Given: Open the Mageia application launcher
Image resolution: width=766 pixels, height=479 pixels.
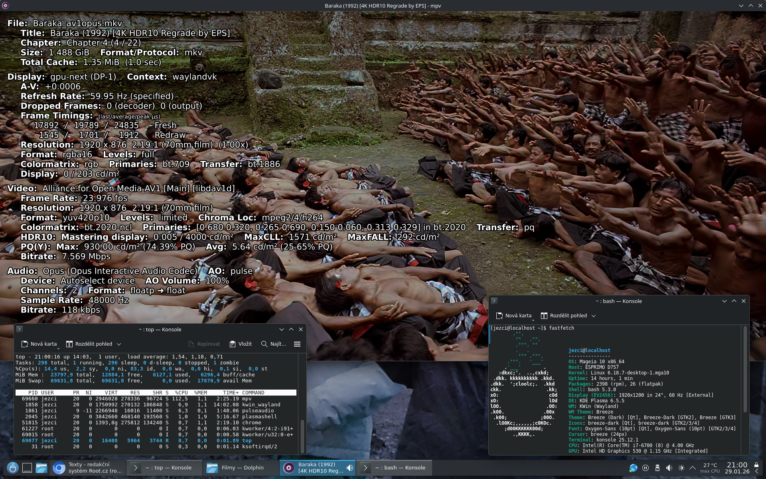Looking at the screenshot, I should click(x=13, y=467).
